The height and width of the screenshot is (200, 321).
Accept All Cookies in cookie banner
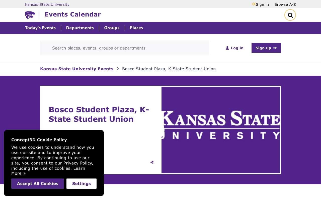pos(38,184)
